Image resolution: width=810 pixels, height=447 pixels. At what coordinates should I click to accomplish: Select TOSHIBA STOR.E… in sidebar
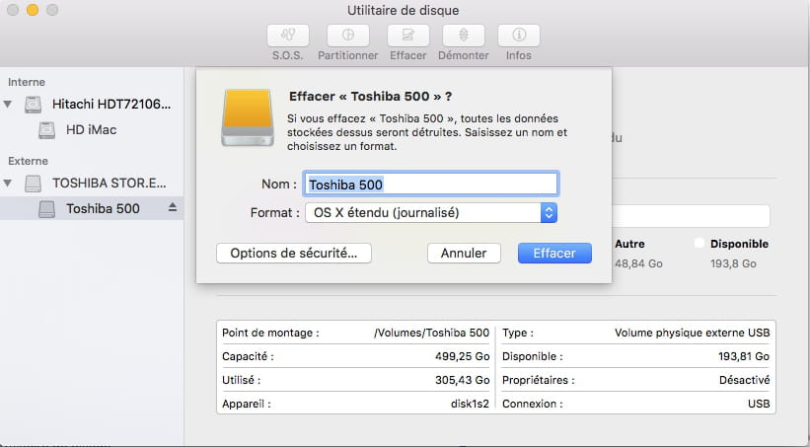pos(109,183)
